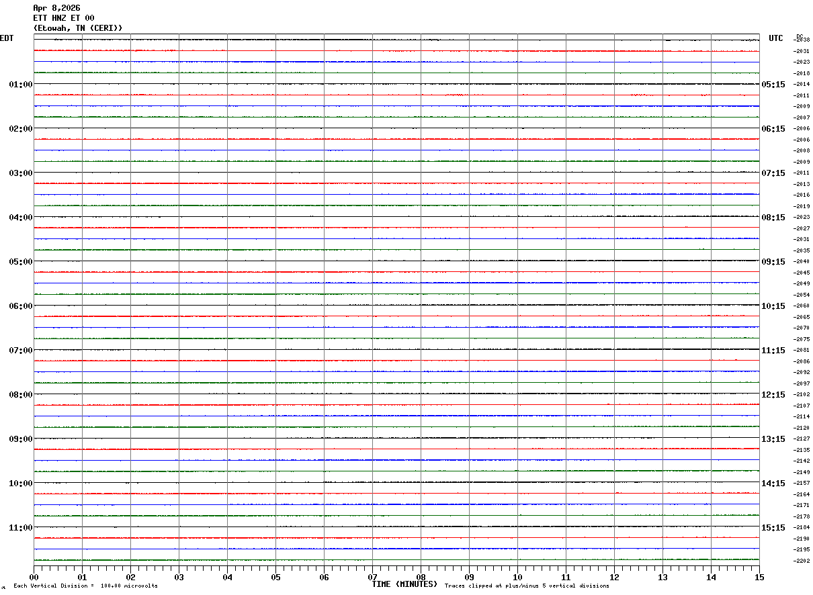Select the EDT timezone label

[7, 38]
